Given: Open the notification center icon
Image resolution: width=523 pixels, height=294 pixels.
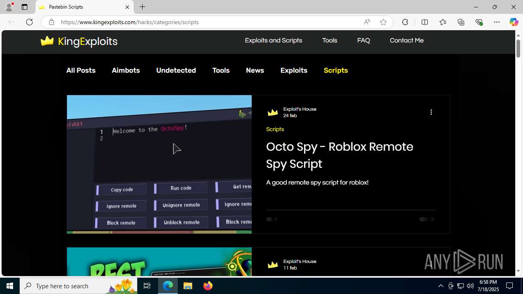Looking at the screenshot, I should pos(510,286).
